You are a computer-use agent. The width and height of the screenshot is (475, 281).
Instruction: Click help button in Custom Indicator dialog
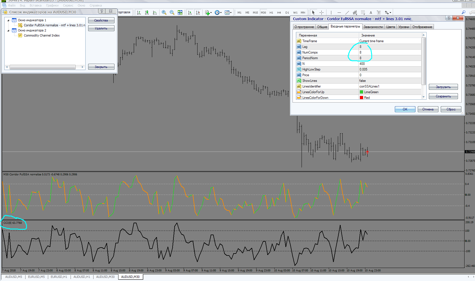pos(449,18)
